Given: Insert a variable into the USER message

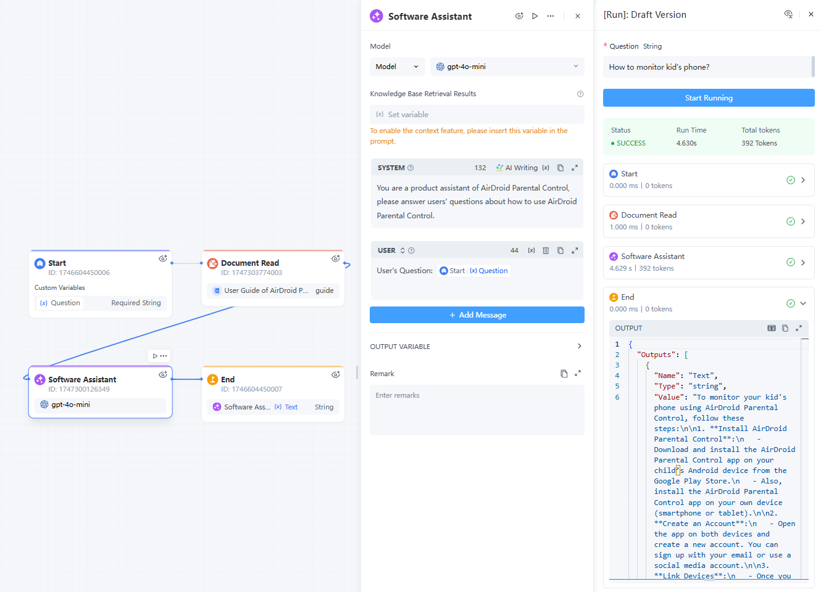Looking at the screenshot, I should tap(531, 250).
